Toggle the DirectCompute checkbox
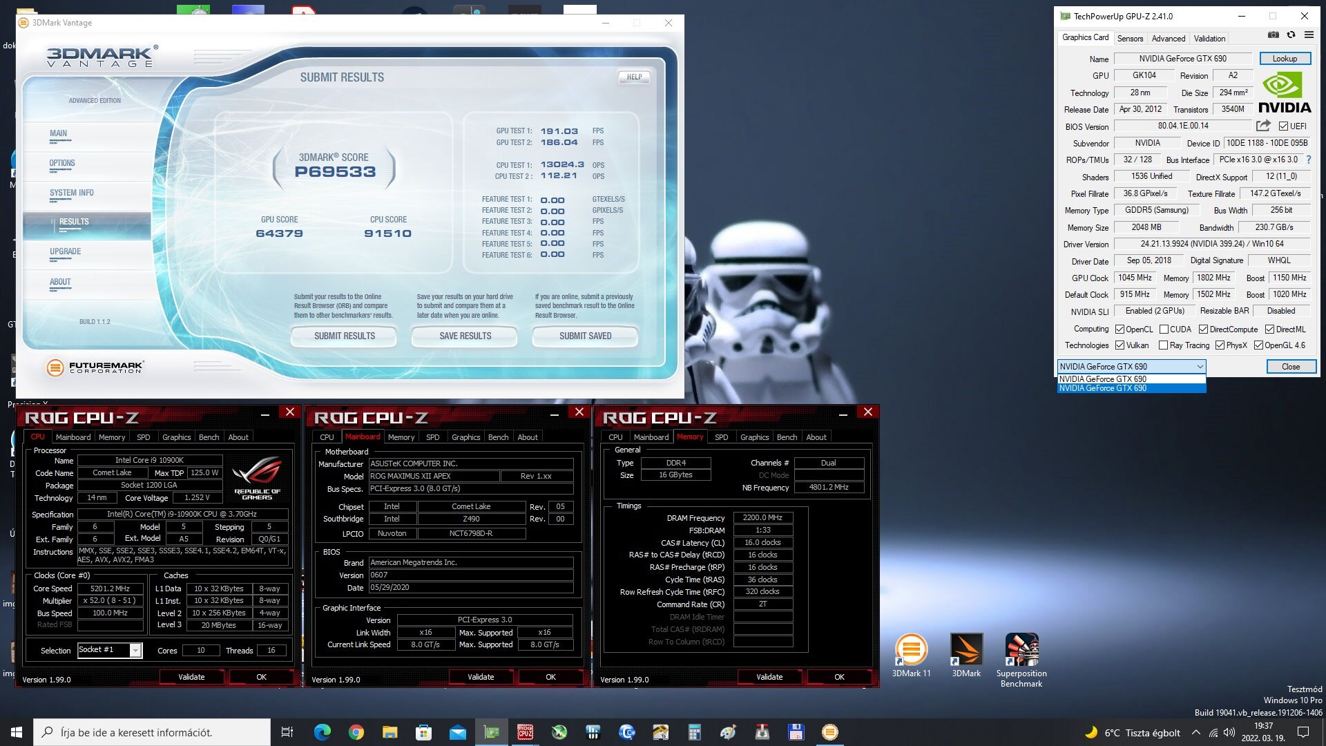The width and height of the screenshot is (1326, 746). click(1203, 329)
